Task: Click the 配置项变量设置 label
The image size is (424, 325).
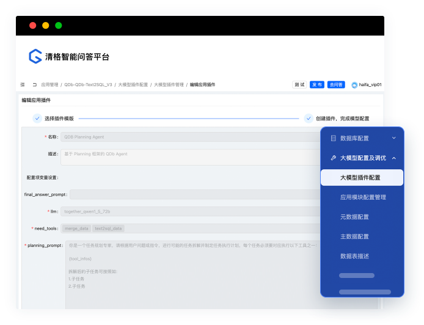Action: 42,178
